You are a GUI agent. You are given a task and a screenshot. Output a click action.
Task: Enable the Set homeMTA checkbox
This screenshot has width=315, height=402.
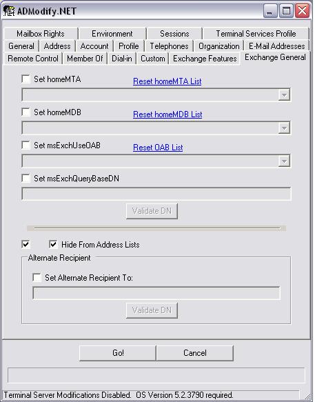(26, 79)
